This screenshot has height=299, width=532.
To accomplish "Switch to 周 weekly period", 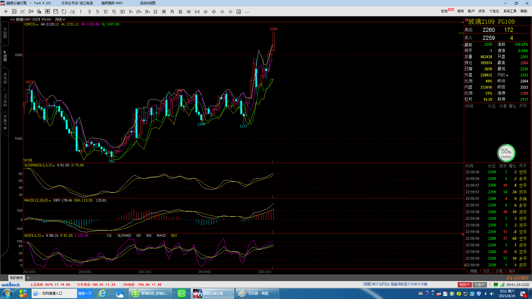I will (x=164, y=12).
